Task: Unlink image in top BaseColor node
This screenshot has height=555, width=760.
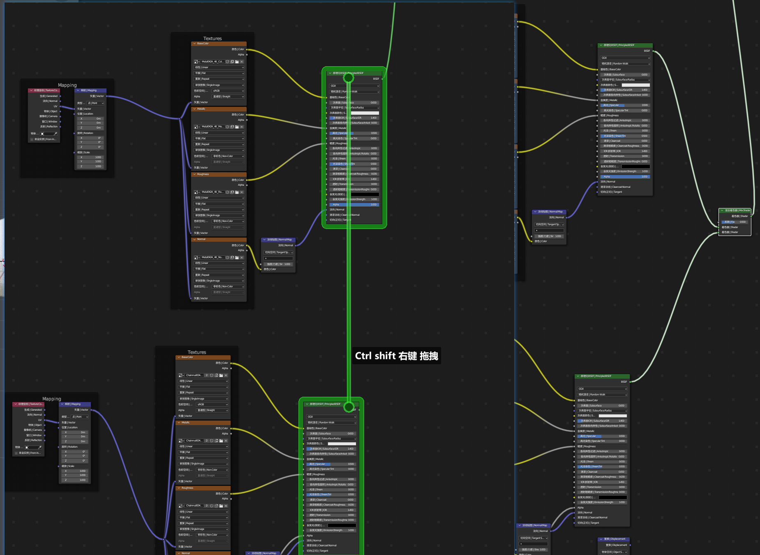Action: click(242, 62)
